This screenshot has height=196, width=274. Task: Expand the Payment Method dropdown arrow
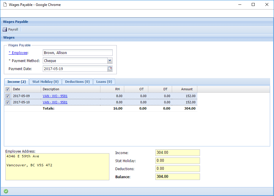click(110, 61)
